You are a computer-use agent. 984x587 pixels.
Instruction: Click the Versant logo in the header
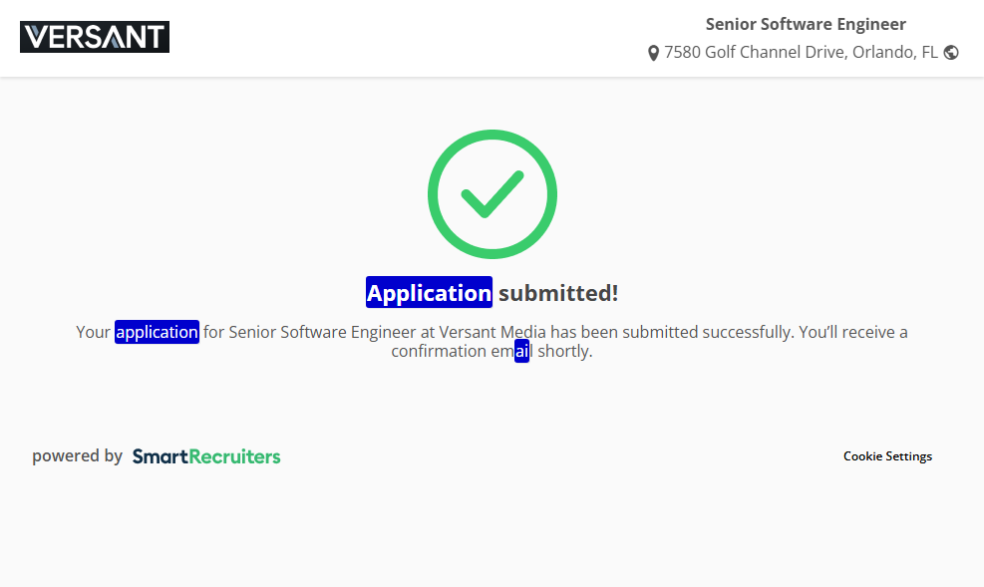click(x=95, y=37)
